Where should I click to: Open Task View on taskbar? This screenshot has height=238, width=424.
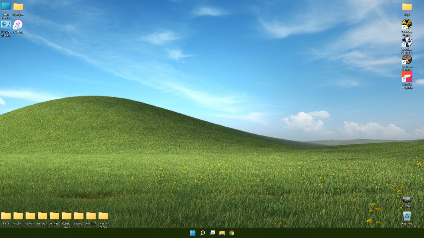212,233
